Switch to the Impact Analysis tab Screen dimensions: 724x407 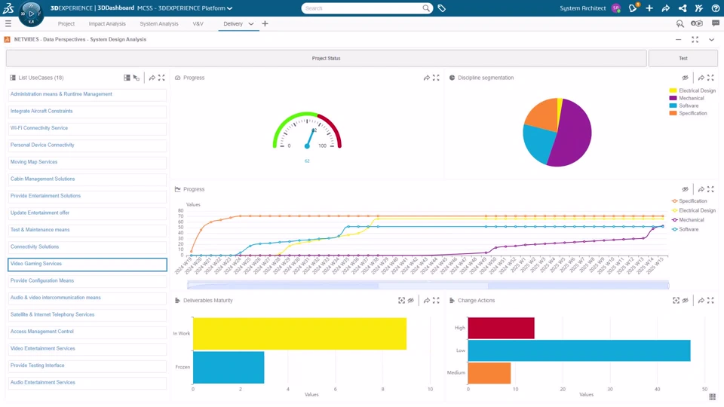point(107,23)
